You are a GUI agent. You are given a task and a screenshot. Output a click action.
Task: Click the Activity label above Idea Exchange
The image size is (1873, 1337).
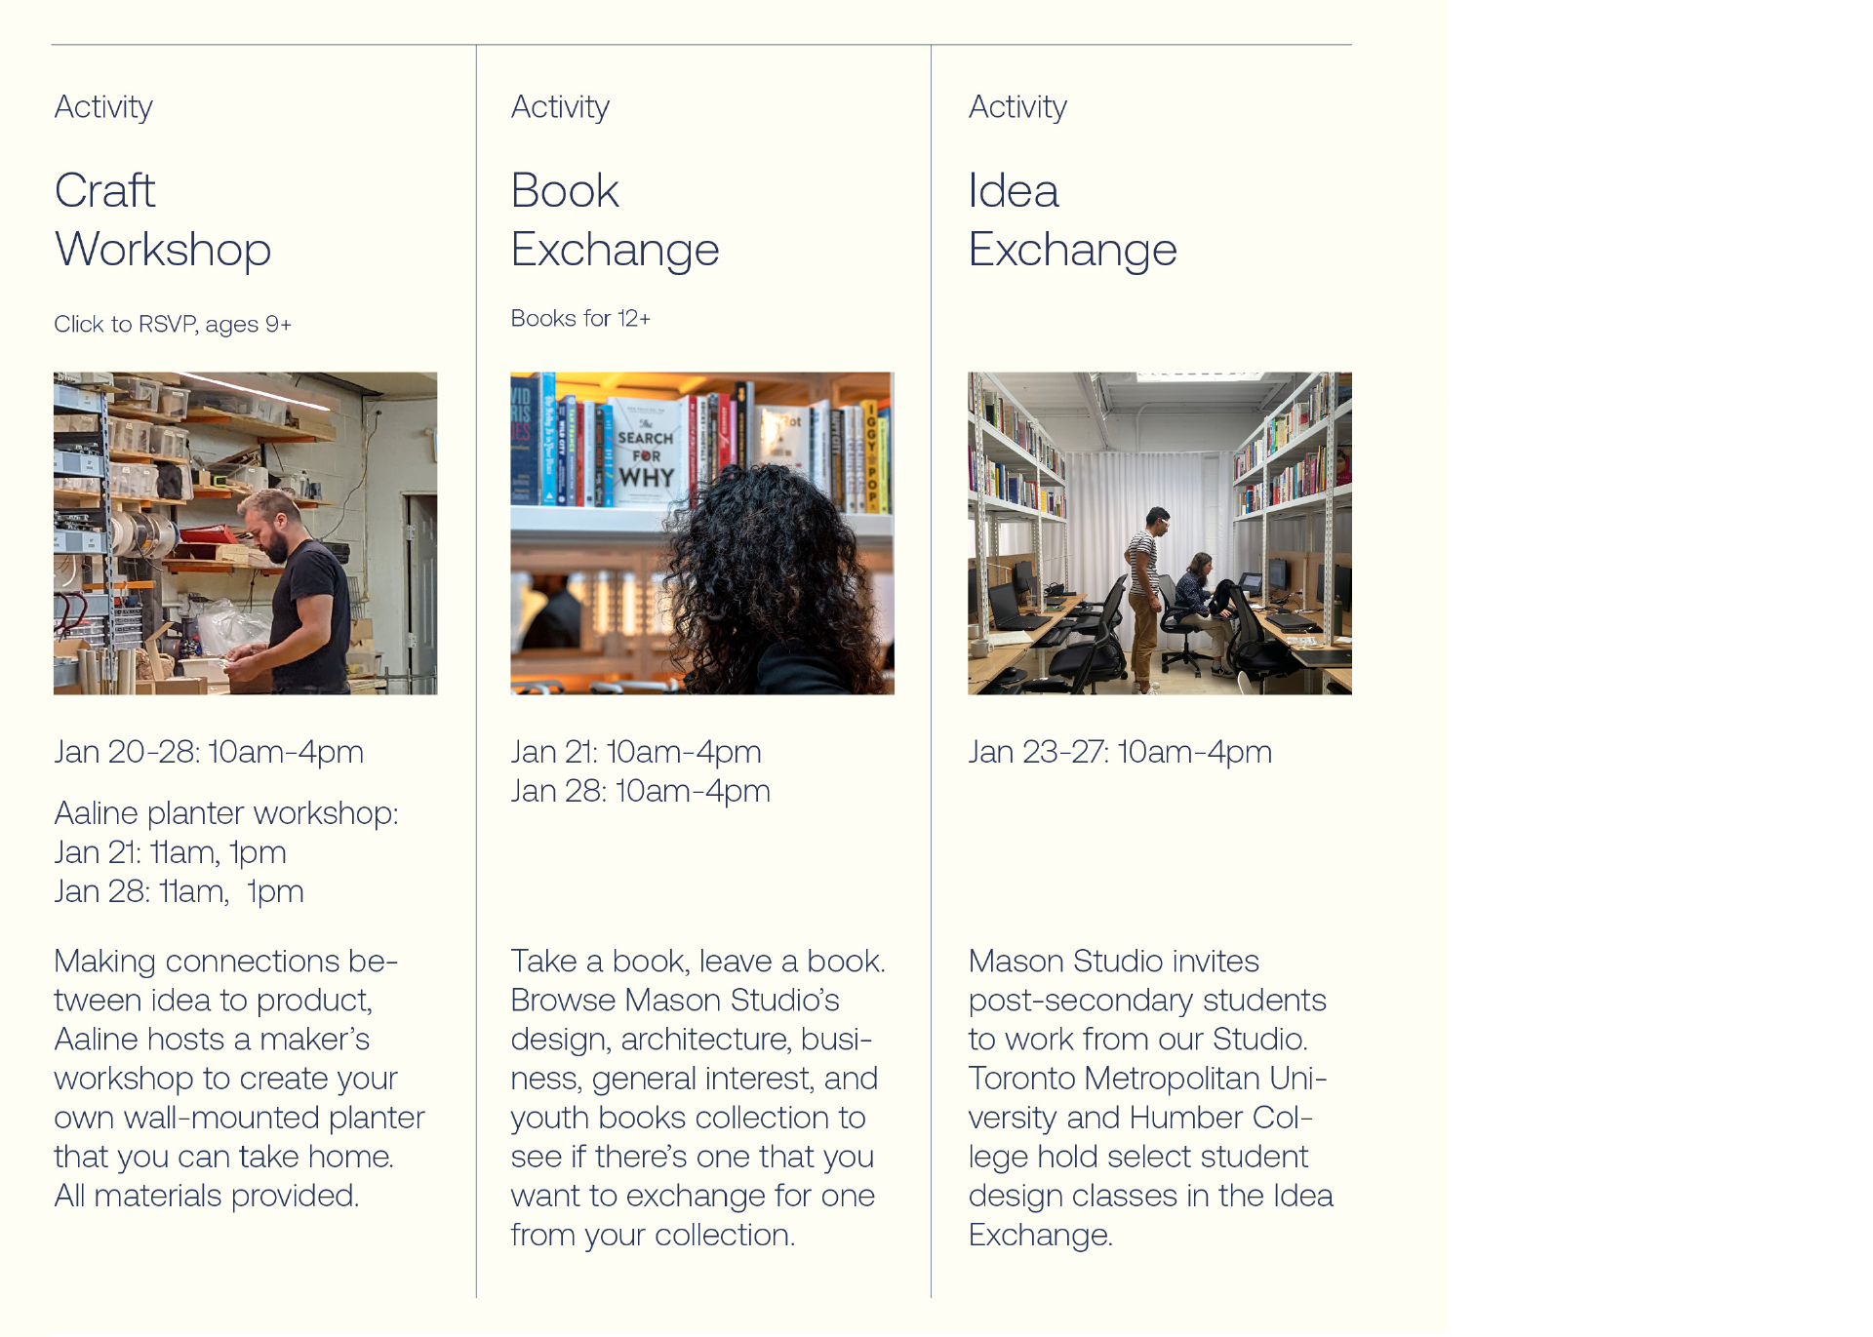coord(1017,107)
